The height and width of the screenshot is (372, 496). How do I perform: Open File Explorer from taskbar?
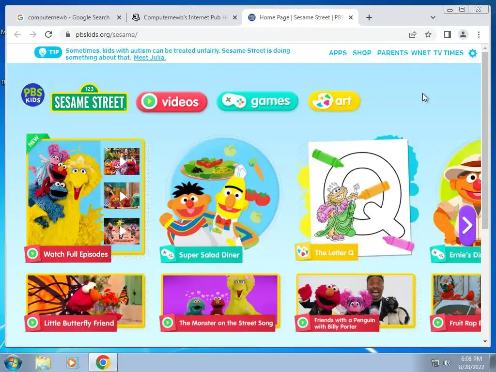(x=43, y=363)
